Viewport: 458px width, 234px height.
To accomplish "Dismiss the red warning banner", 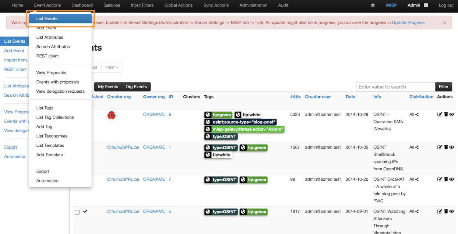I will click(444, 23).
